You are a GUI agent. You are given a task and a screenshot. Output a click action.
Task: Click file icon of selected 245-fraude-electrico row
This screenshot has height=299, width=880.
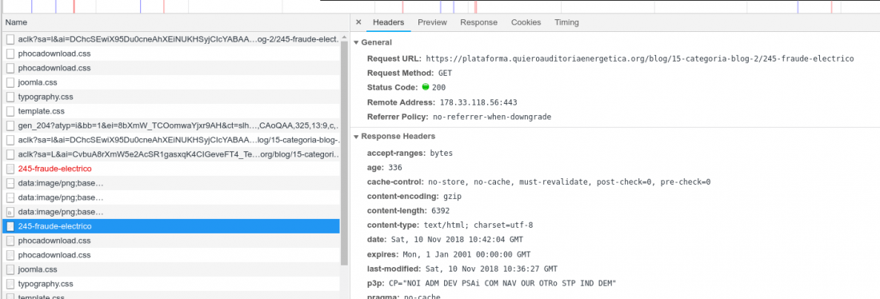[10, 226]
